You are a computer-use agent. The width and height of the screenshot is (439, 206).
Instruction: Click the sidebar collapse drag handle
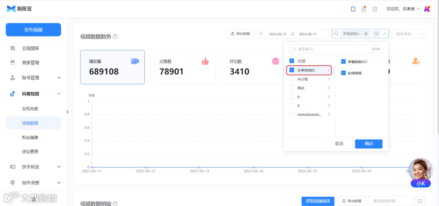(x=67, y=112)
